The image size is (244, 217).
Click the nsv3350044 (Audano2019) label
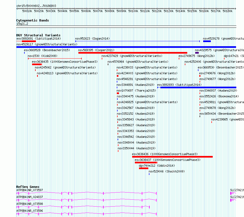click(x=137, y=148)
